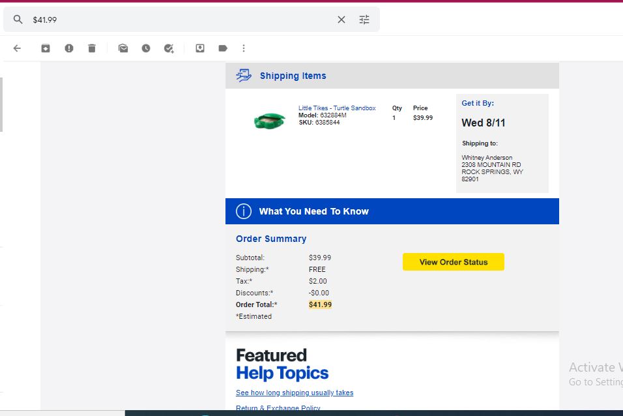Click the Tax $2.00 value
This screenshot has height=416, width=623.
[x=318, y=281]
